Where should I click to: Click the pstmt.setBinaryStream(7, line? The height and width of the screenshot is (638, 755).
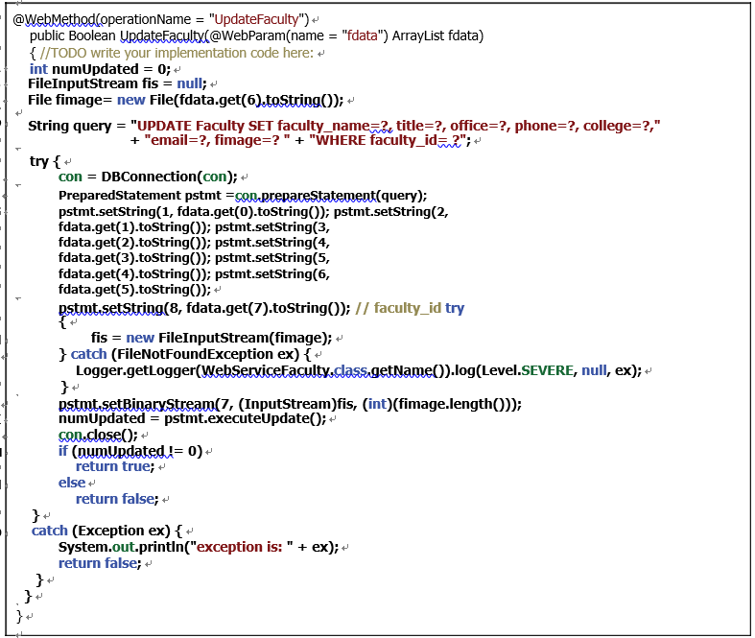coord(290,404)
